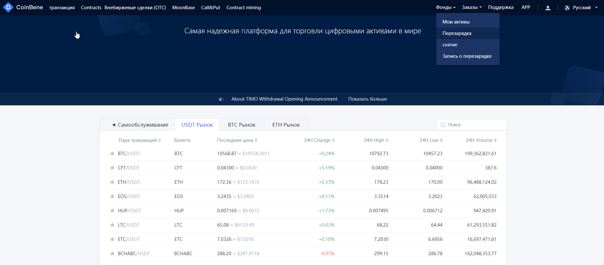Image resolution: width=604 pixels, height=265 pixels.
Task: Favorite the BTC/USDT pair star
Action: coord(112,154)
